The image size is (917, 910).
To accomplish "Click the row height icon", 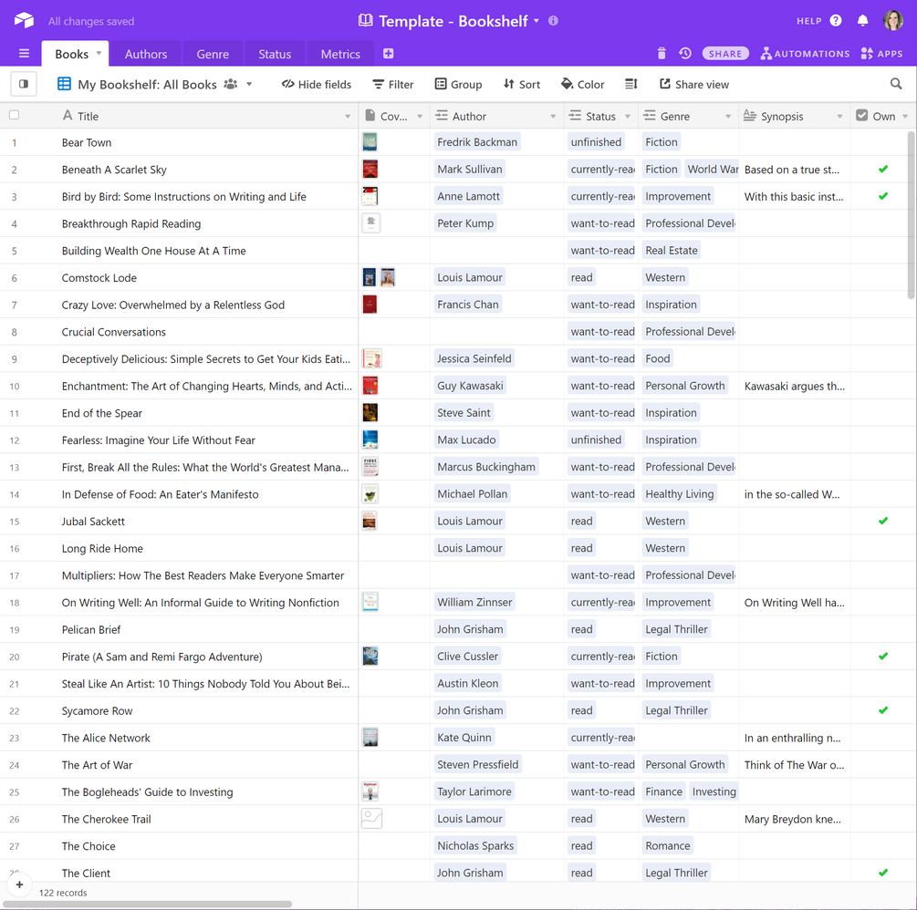I will tap(631, 84).
